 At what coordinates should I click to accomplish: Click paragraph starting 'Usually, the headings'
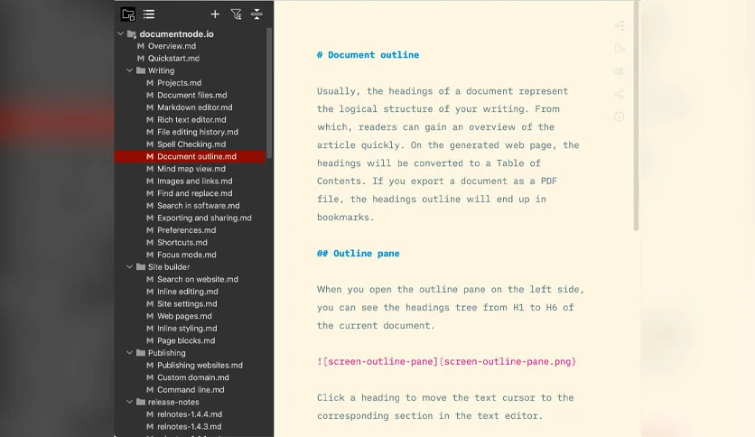[x=448, y=154]
